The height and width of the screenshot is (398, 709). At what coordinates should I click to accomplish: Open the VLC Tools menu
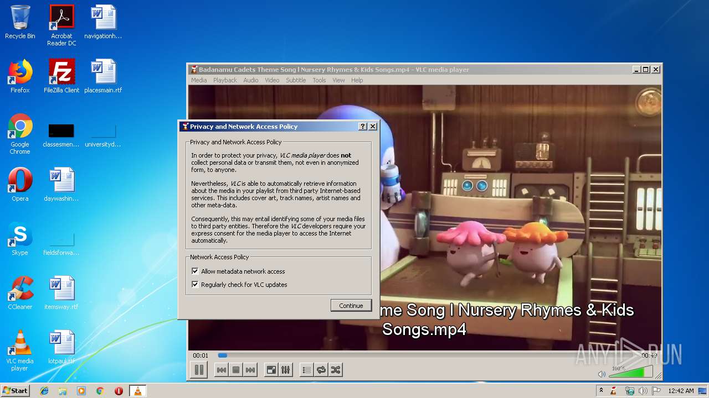coord(319,80)
